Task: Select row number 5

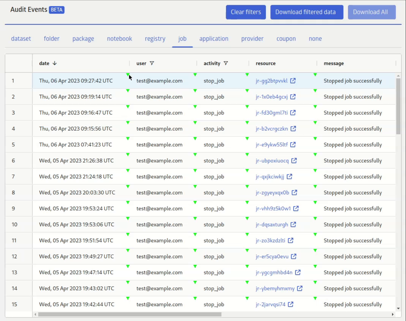Action: (13, 144)
